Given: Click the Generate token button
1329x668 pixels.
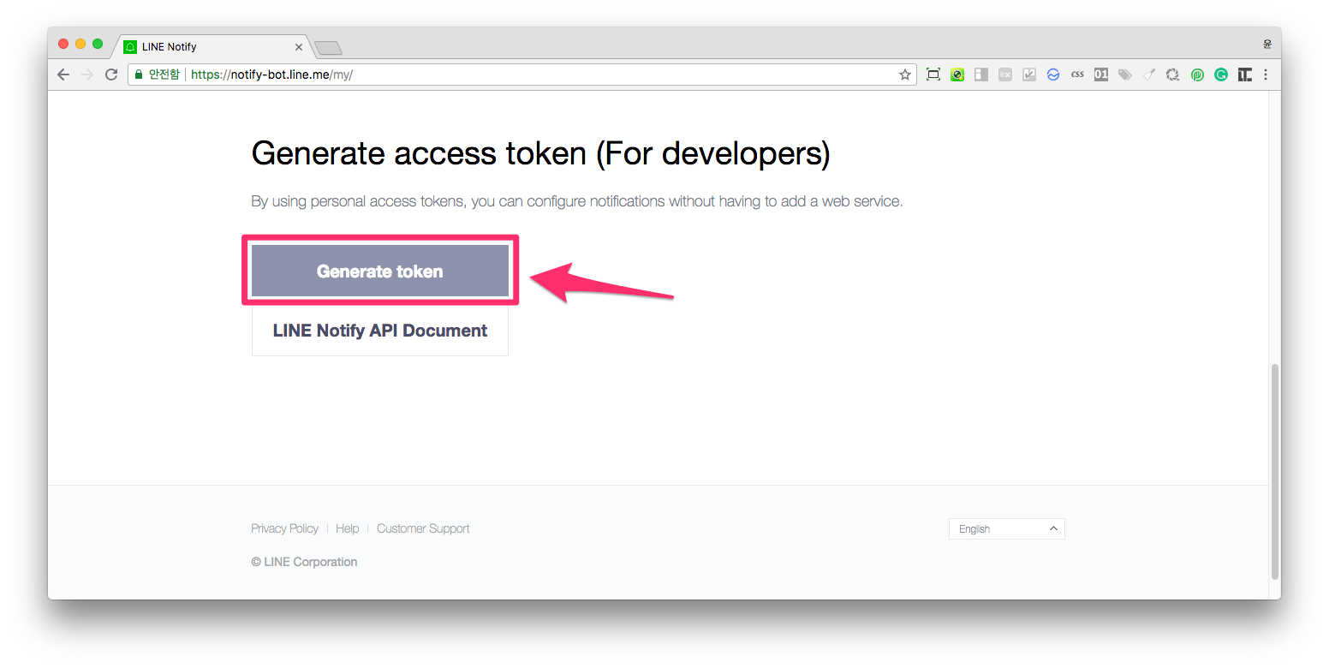Looking at the screenshot, I should (x=380, y=271).
